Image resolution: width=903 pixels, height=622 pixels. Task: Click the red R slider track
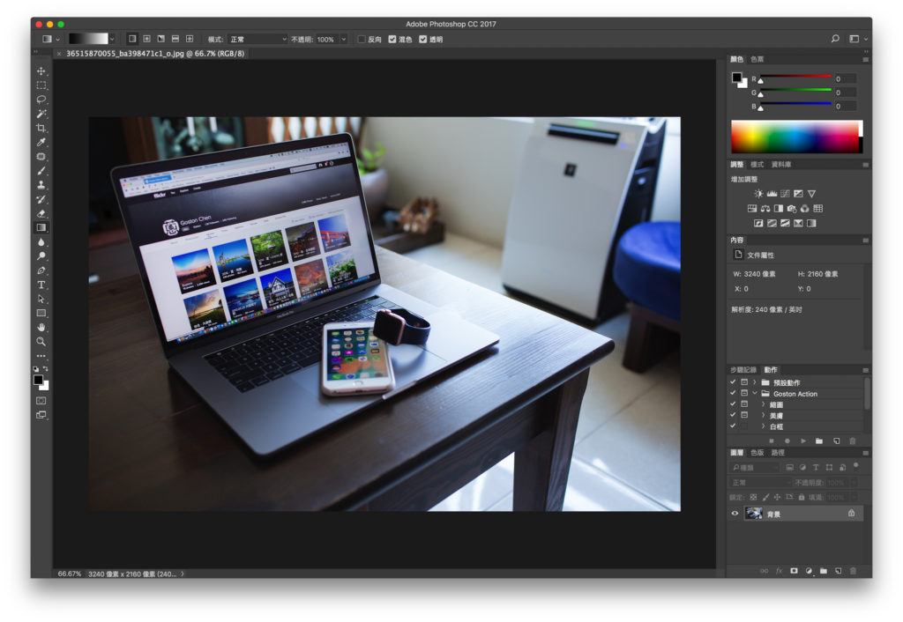796,76
